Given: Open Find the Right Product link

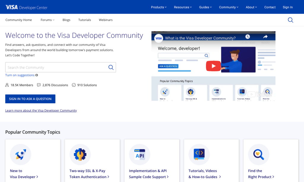Looking at the screenshot, I should [261, 174].
